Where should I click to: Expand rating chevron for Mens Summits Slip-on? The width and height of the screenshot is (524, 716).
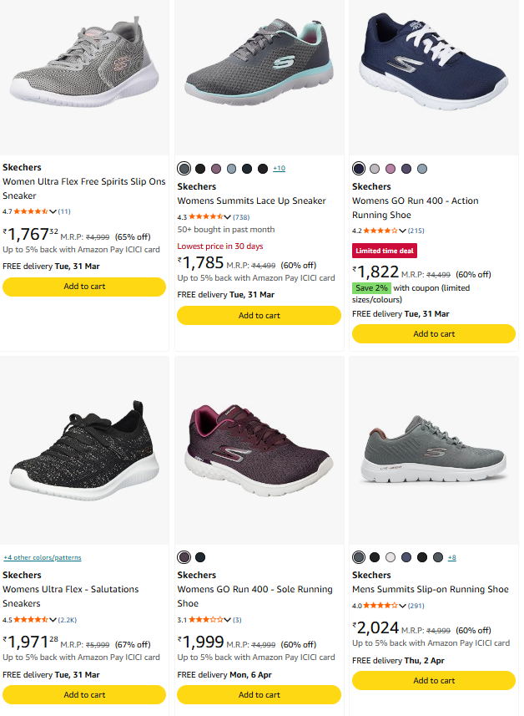[403, 606]
